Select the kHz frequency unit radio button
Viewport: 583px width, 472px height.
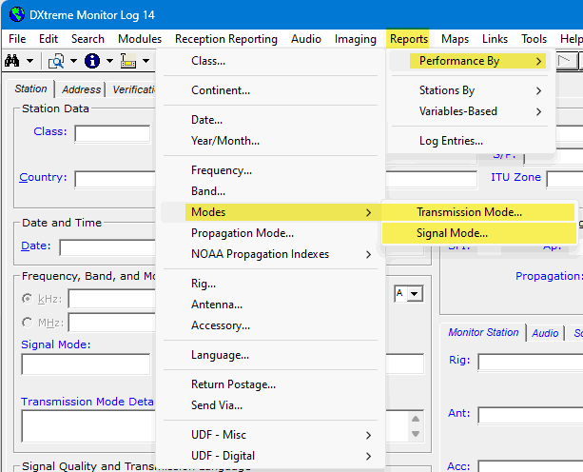pos(26,299)
